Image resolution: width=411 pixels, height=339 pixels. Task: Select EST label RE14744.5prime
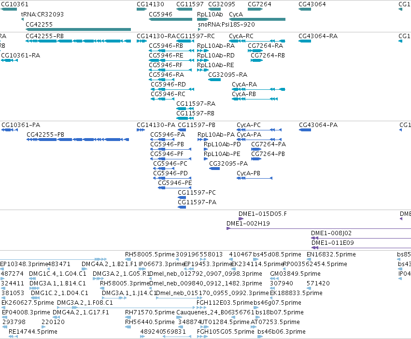click(x=33, y=332)
